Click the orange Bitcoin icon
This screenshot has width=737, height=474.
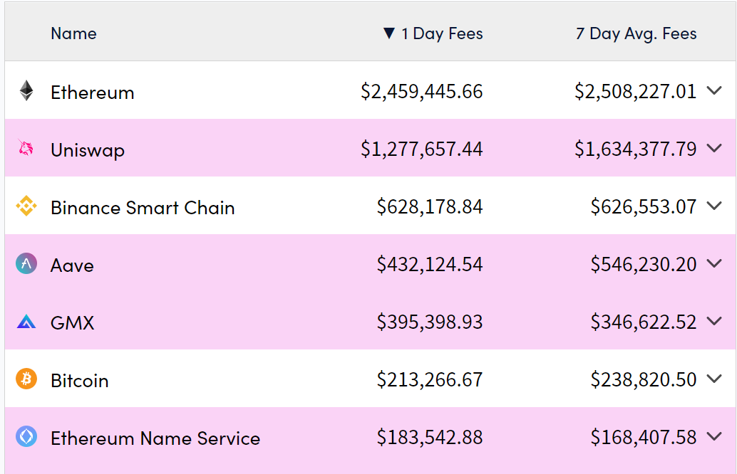(26, 379)
